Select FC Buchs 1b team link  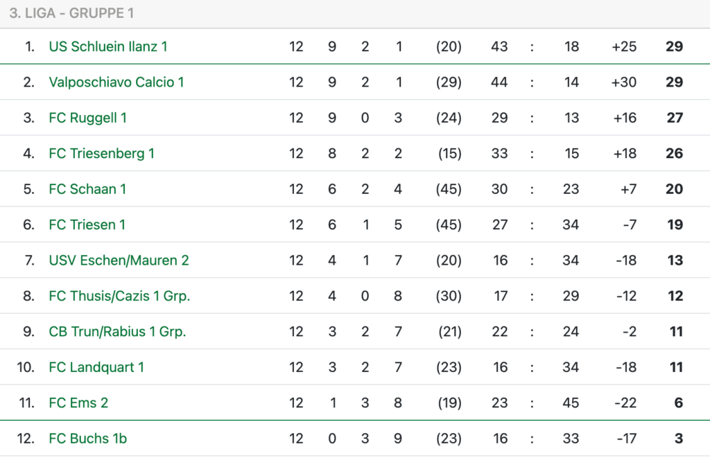(x=88, y=439)
